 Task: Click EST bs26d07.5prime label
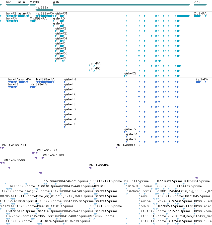coord(22,186)
